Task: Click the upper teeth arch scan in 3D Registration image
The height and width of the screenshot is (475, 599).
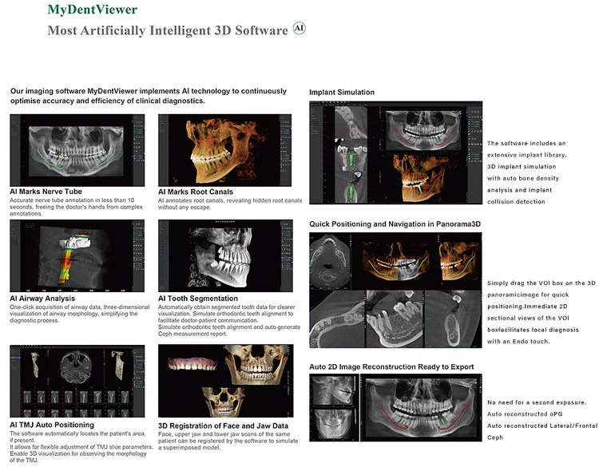Action: 192,363
